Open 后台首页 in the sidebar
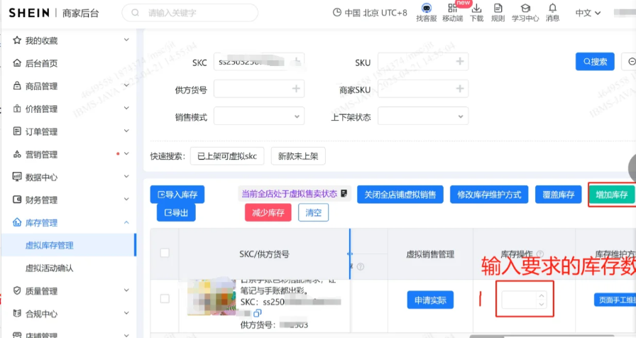 click(x=41, y=63)
